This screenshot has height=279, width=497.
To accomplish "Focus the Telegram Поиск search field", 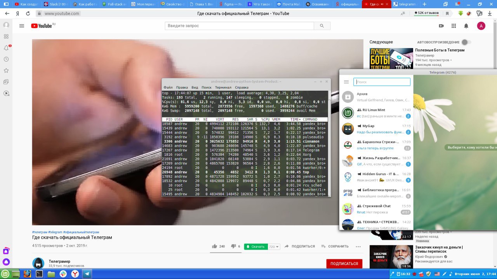I will tap(382, 82).
